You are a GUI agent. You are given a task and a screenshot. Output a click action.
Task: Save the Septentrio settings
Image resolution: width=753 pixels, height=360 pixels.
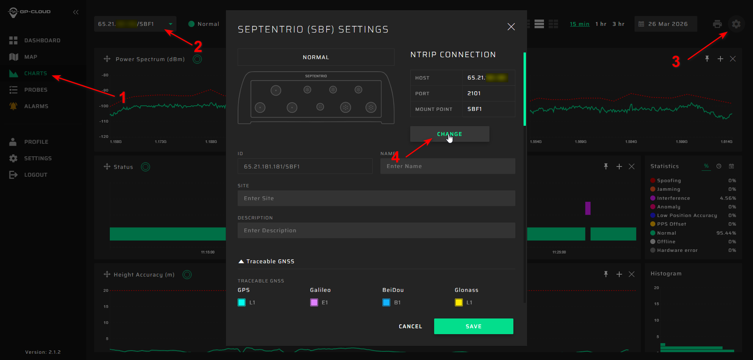click(x=474, y=326)
